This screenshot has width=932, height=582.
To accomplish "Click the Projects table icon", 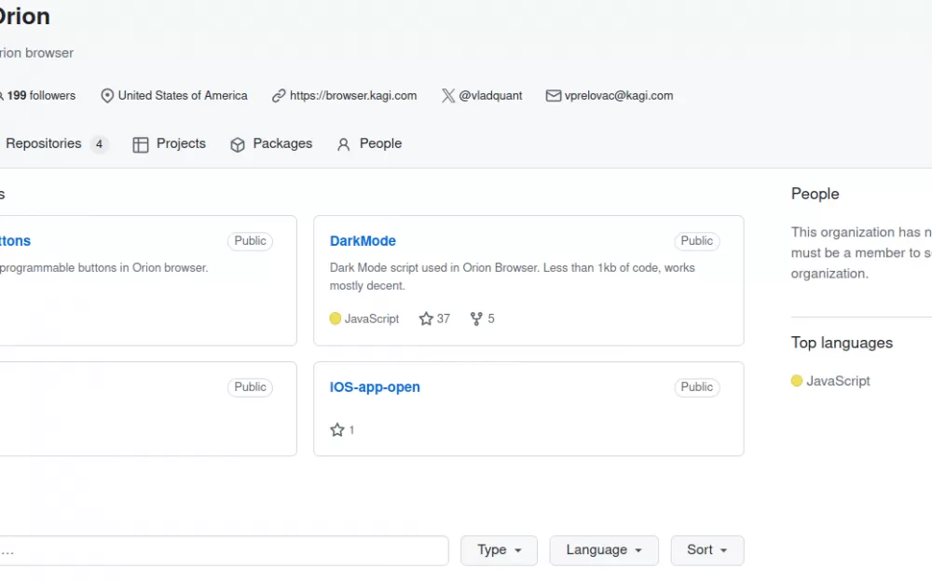I will pos(141,144).
